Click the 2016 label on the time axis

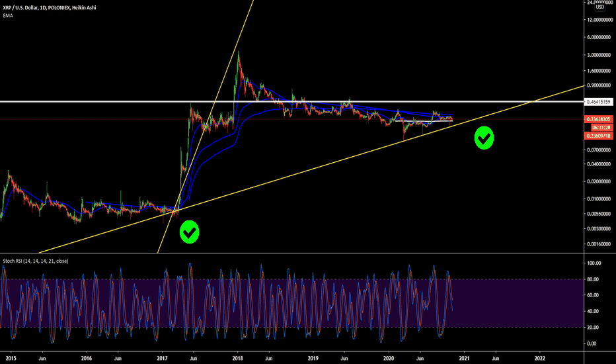point(87,359)
